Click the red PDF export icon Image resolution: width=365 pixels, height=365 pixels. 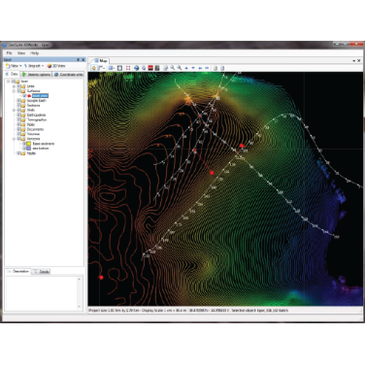pos(150,68)
